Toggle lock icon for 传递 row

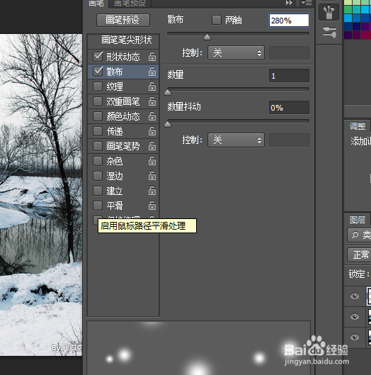click(x=152, y=131)
